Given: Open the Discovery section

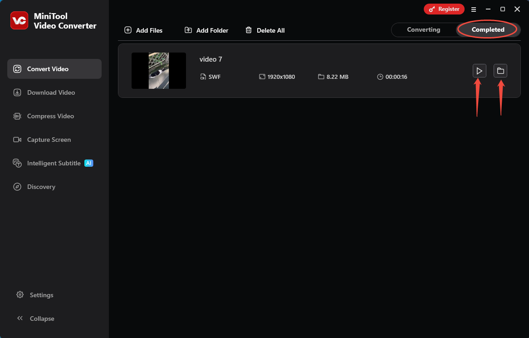Looking at the screenshot, I should coord(41,187).
